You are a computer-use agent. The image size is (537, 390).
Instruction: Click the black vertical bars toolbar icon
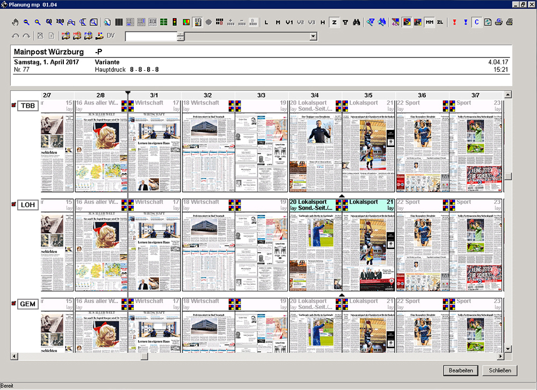pyautogui.click(x=119, y=22)
